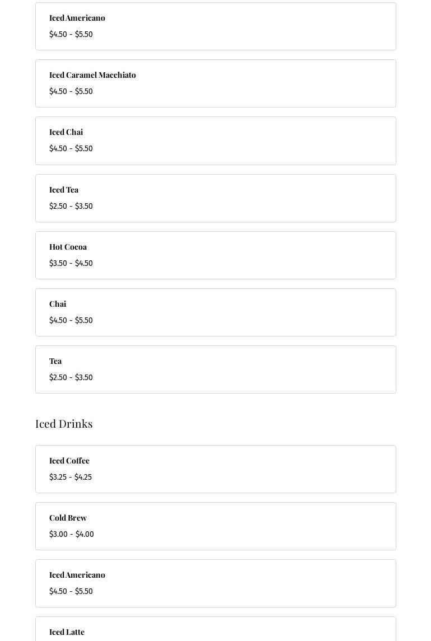Viewport: 431px width, 641px height.
Task: Select the plain Chai card below Hot Cocoa
Action: [215, 312]
